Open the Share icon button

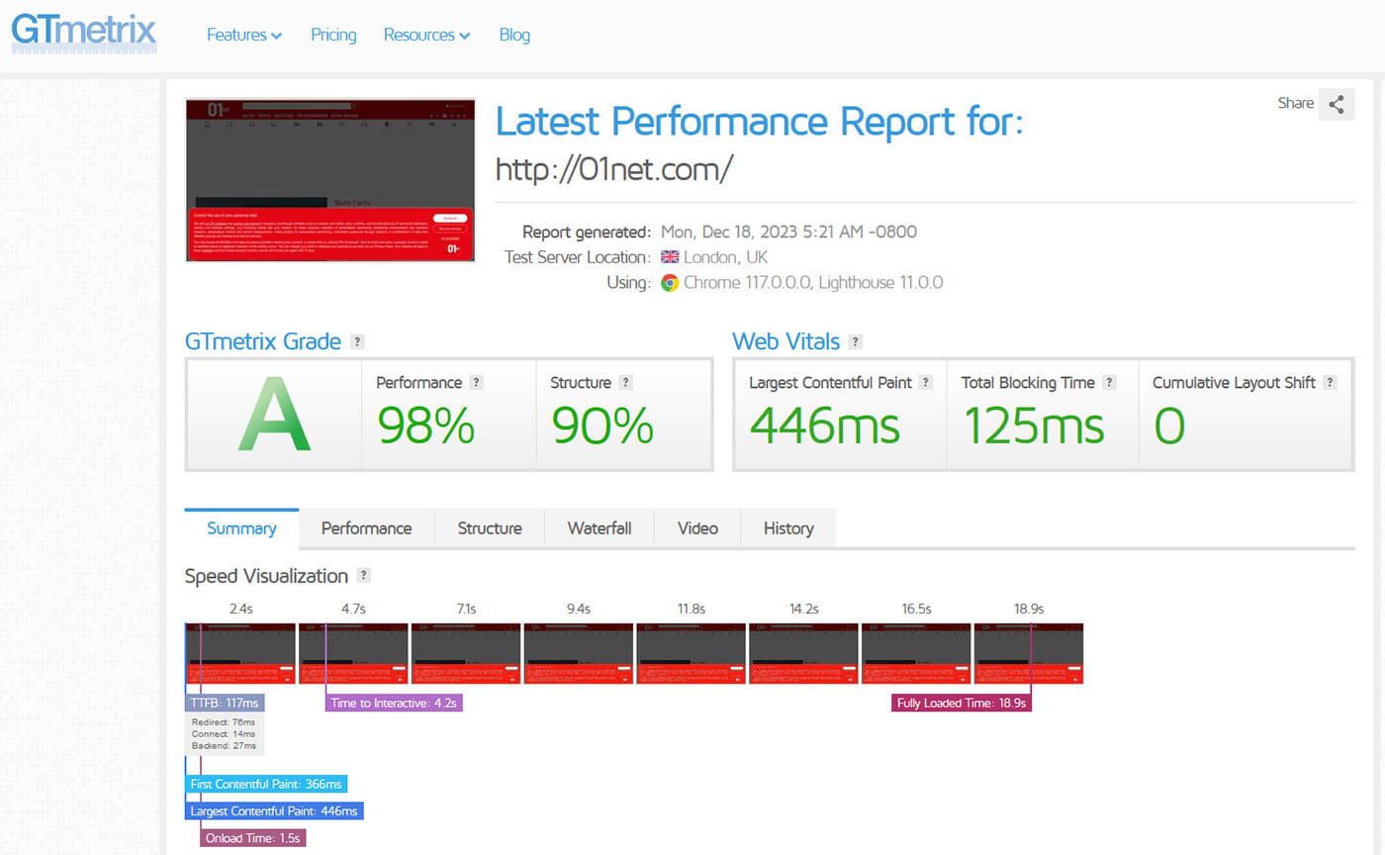click(x=1337, y=104)
